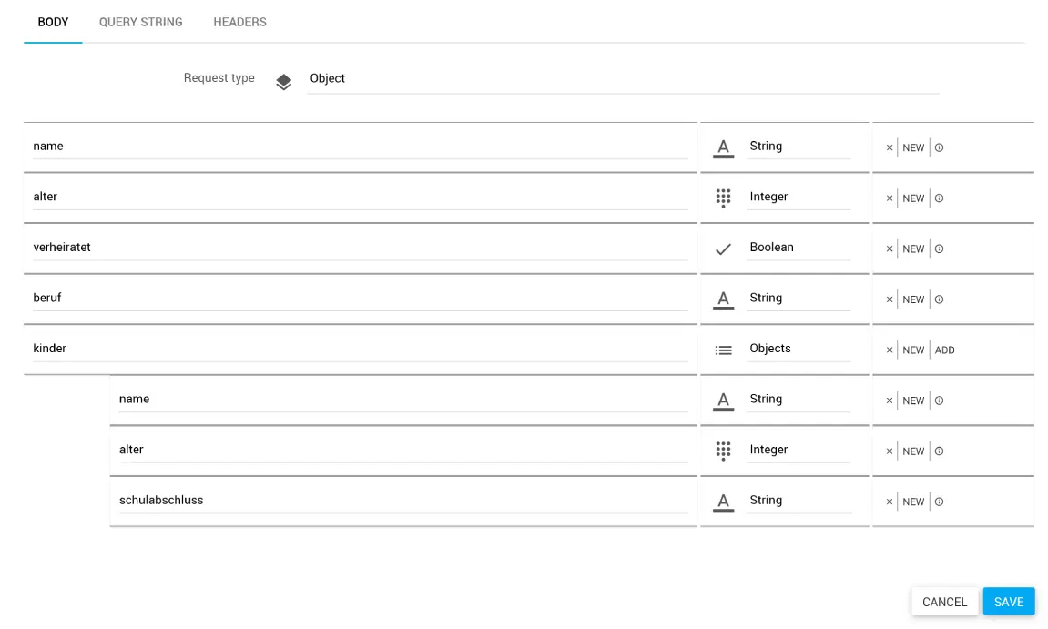Cancel the request editing
1048x629 pixels.
[944, 602]
